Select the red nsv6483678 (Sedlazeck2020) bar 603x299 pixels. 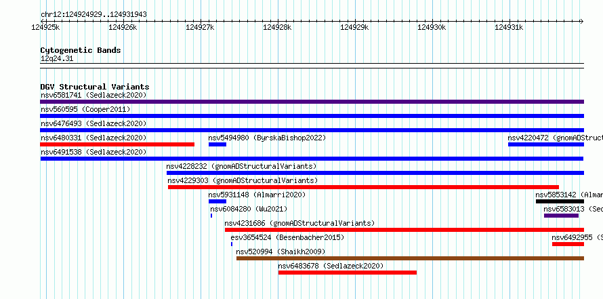pos(348,273)
